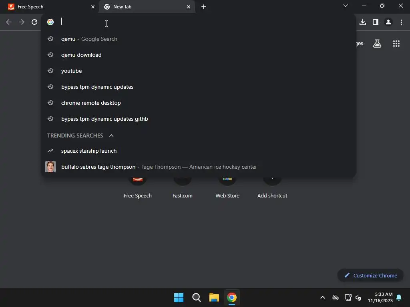Screen dimensions: 410x307
Task: Choose the qemu download suggestion
Action: click(x=199, y=55)
